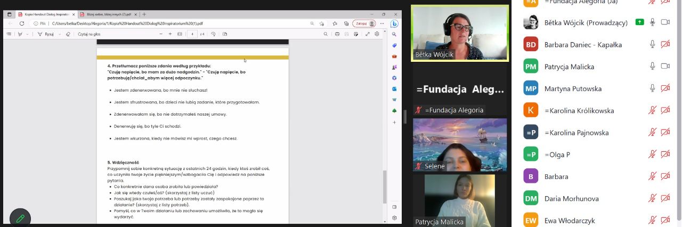The image size is (682, 227).
Task: Zoom out the PDF with minus button
Action: 161,34
